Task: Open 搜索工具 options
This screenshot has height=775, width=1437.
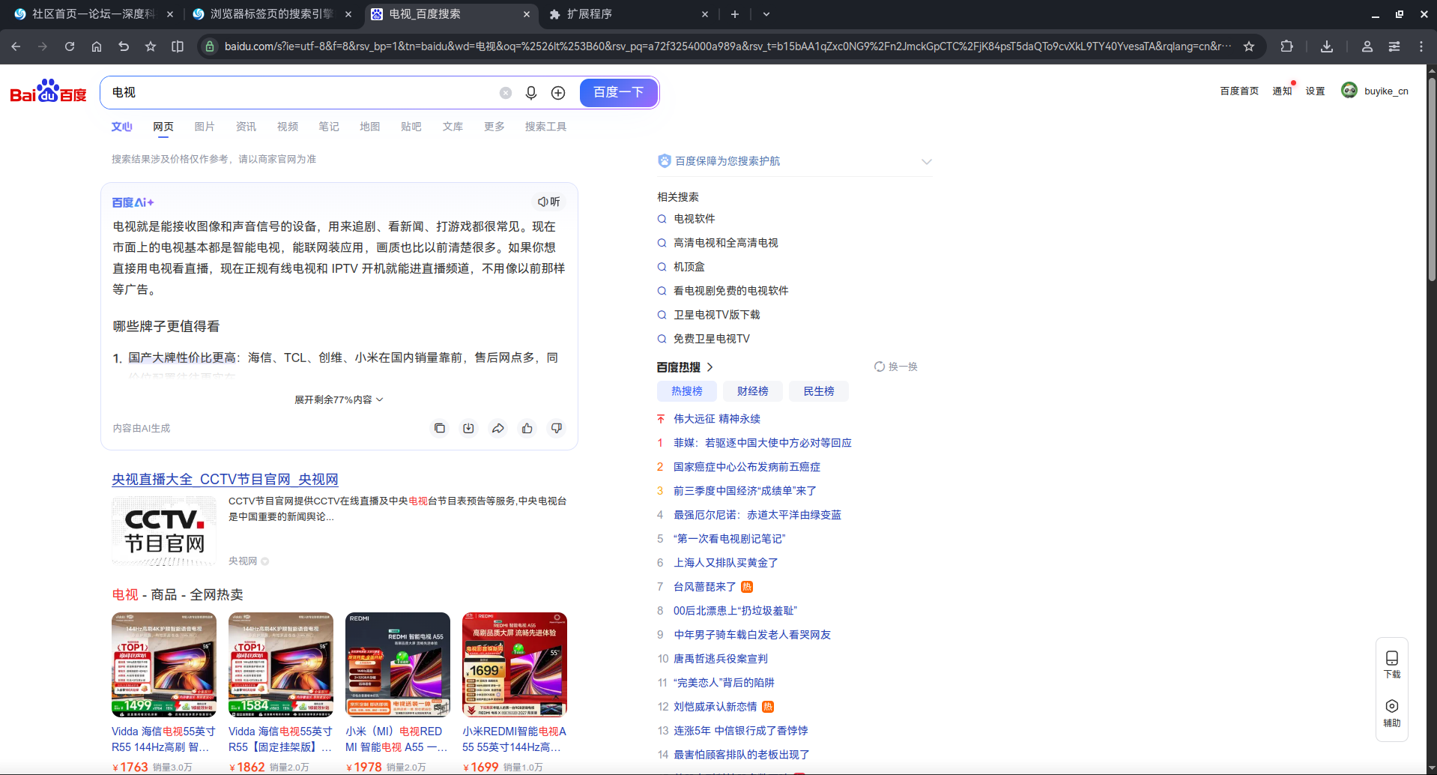Action: (x=545, y=127)
